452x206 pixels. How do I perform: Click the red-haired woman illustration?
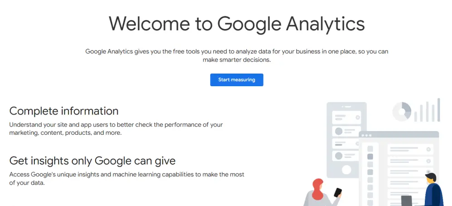pyautogui.click(x=322, y=192)
